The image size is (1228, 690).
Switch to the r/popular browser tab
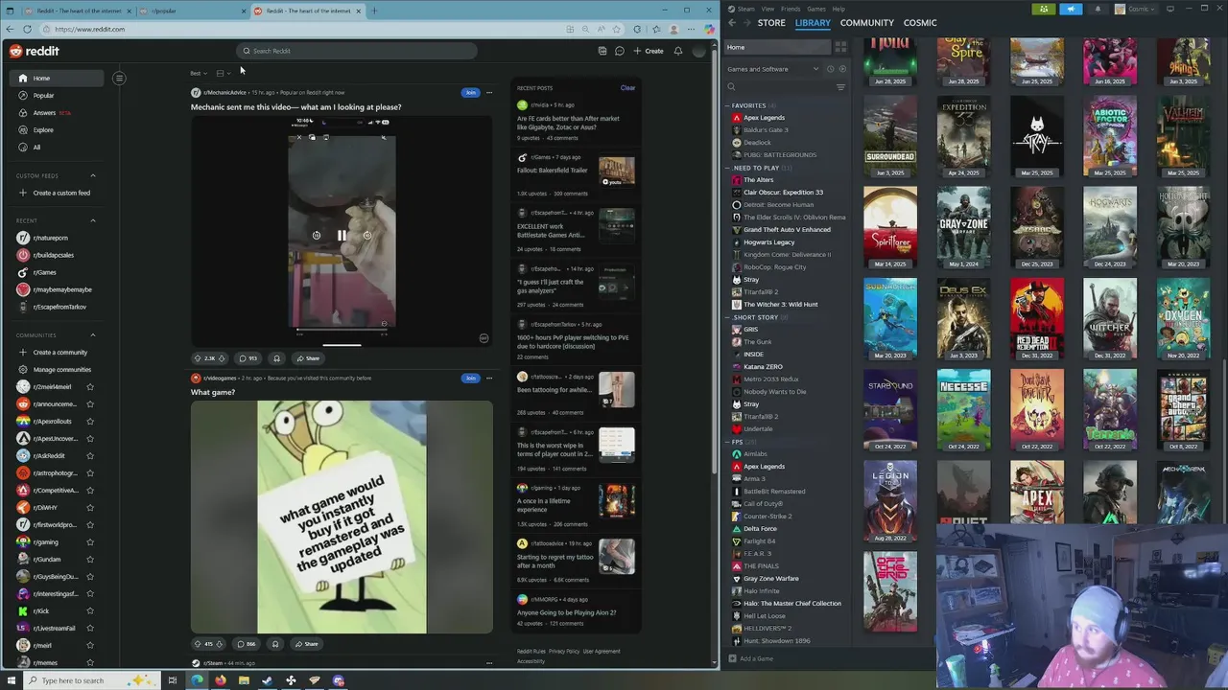click(x=192, y=11)
